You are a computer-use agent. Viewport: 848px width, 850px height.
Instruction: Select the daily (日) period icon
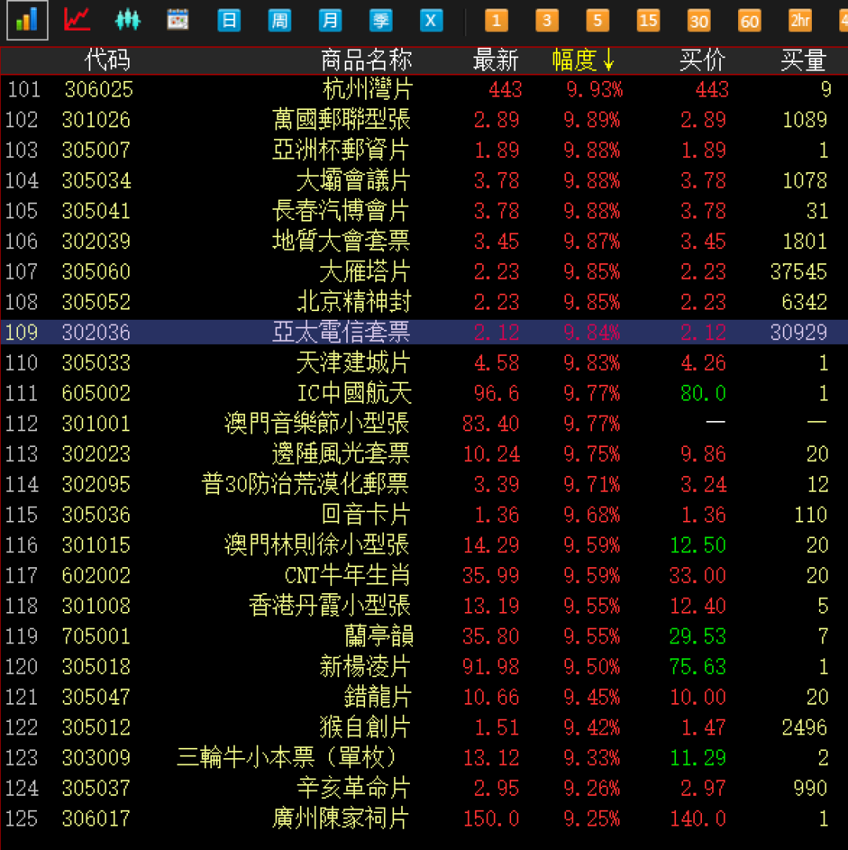pyautogui.click(x=229, y=20)
